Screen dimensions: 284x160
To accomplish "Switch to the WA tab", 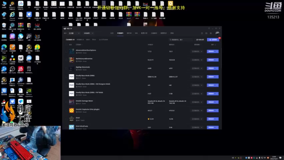I will pyautogui.click(x=136, y=33).
